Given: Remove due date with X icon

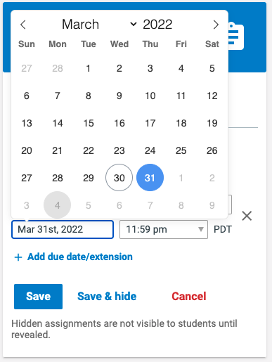Looking at the screenshot, I should pyautogui.click(x=247, y=216).
